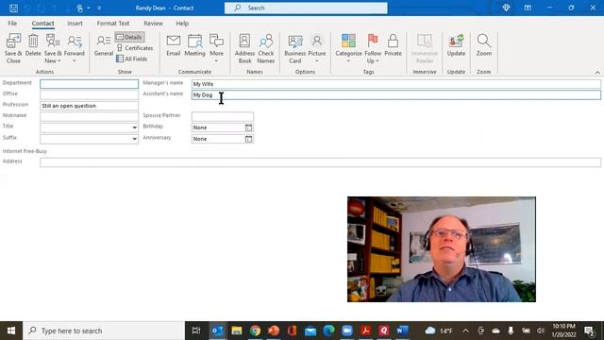Open the File menu
Screen dimensions: 604x340
point(12,23)
